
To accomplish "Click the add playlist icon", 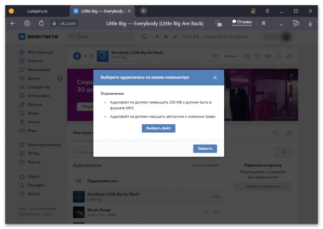I will click(x=276, y=133).
